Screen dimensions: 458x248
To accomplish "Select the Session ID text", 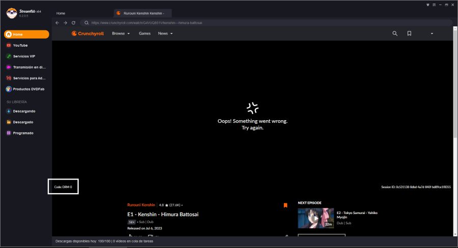I will 416,187.
